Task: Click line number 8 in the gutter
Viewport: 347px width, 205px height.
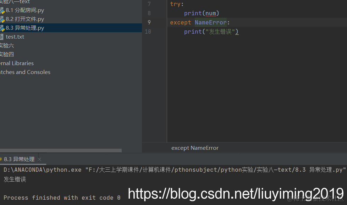Action: click(149, 13)
